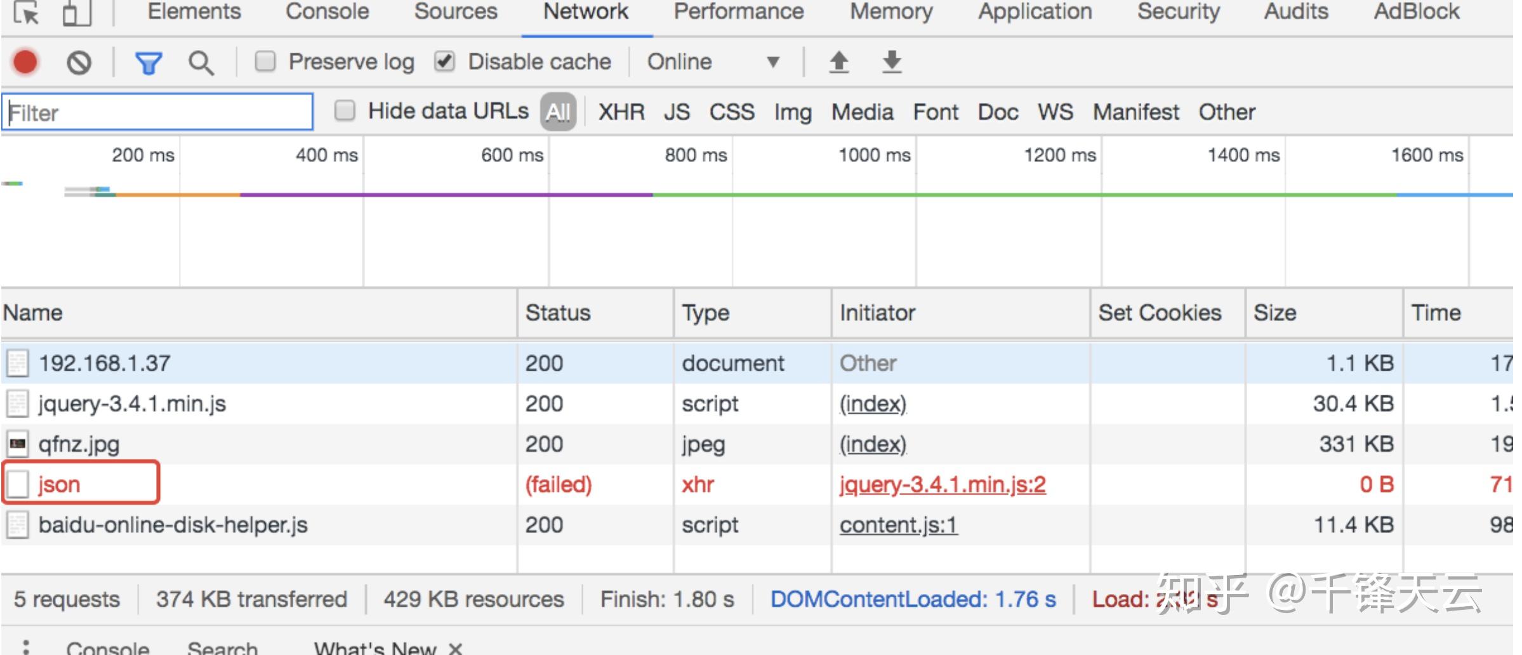This screenshot has width=1522, height=655.
Task: Focus the Filter text input
Action: click(157, 112)
